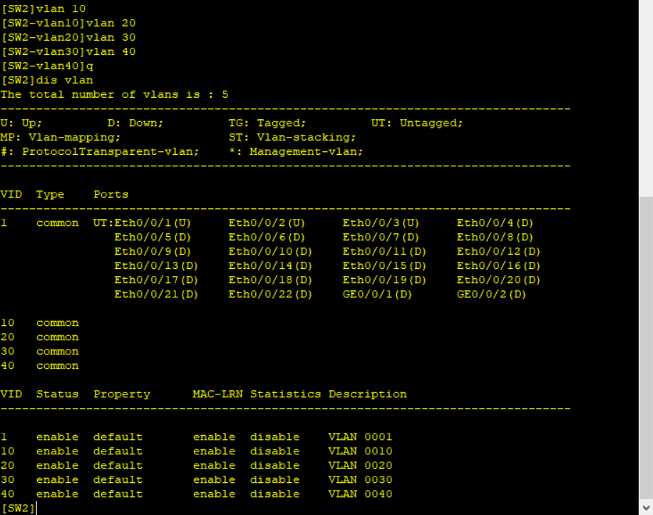Click the text "Eth0/0/7(D)"
Image resolution: width=653 pixels, height=515 pixels.
click(381, 237)
